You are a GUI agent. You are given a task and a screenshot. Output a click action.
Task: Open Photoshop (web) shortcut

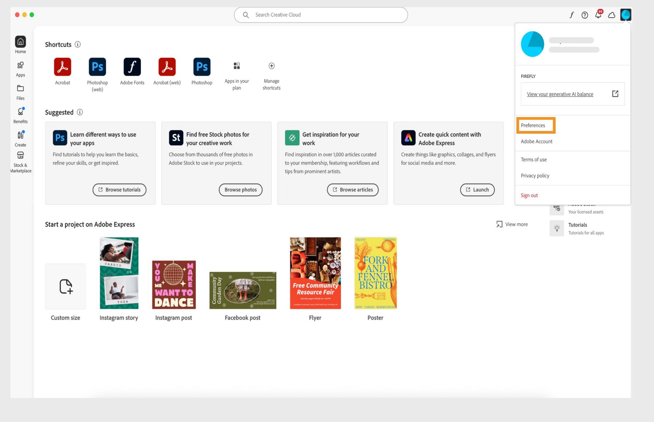[x=97, y=67]
